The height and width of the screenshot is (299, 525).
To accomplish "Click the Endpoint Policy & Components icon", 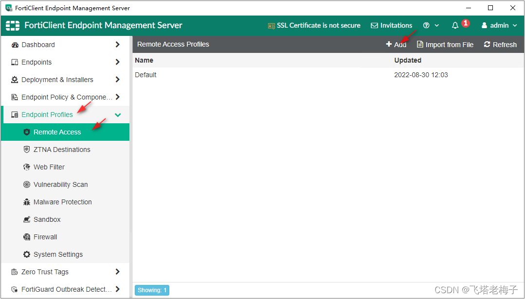I will [x=15, y=97].
